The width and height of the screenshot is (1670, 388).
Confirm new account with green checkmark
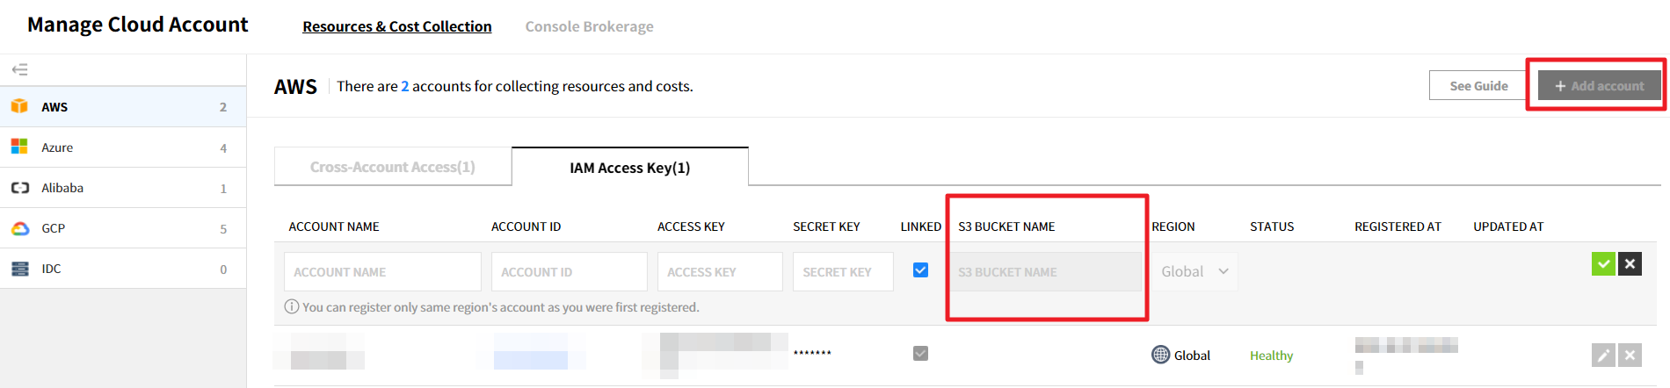pyautogui.click(x=1603, y=263)
